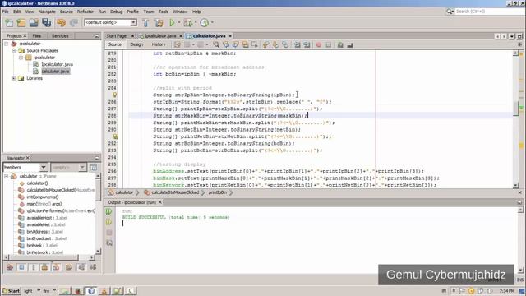Click the Previous Bookmark editor icon
The height and width of the screenshot is (296, 526).
tap(266, 44)
